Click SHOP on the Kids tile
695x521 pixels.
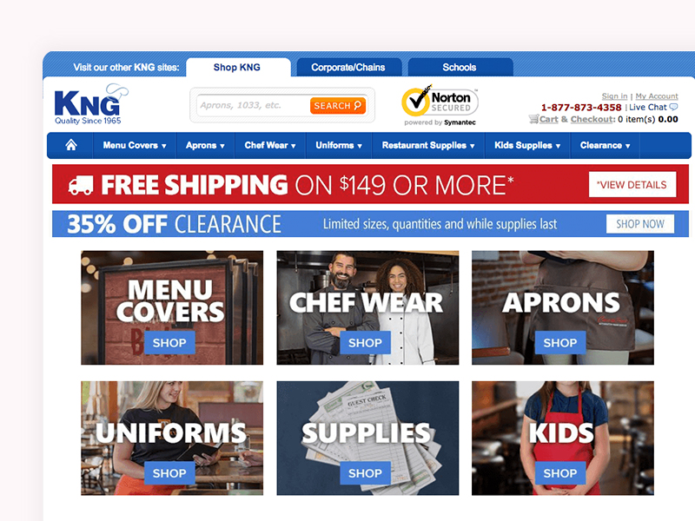(560, 473)
